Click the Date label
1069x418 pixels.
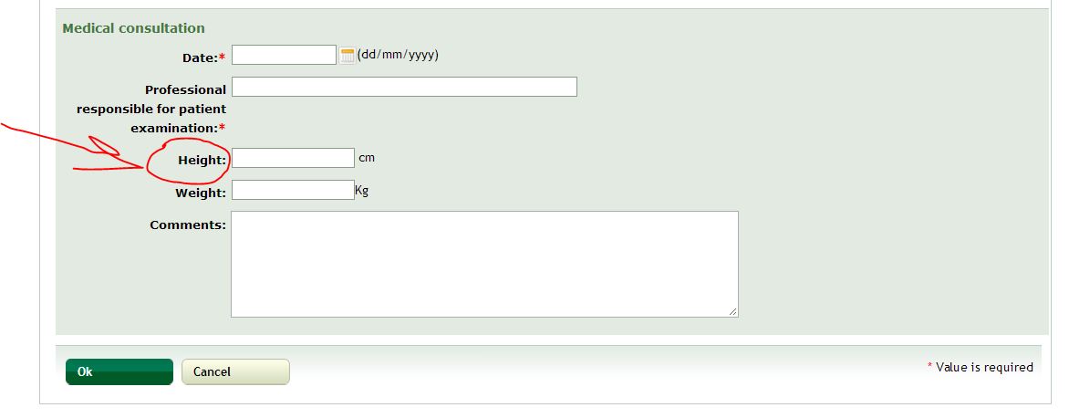pyautogui.click(x=200, y=58)
